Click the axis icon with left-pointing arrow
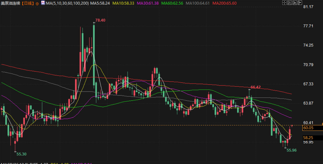Viewport: 323px width, 164px height. (x=290, y=3)
